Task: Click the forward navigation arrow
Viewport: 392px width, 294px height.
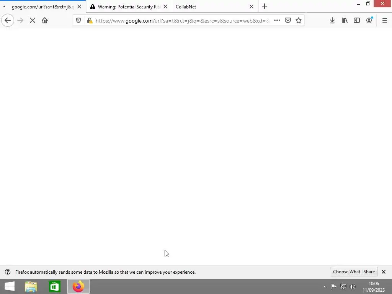Action: (20, 21)
